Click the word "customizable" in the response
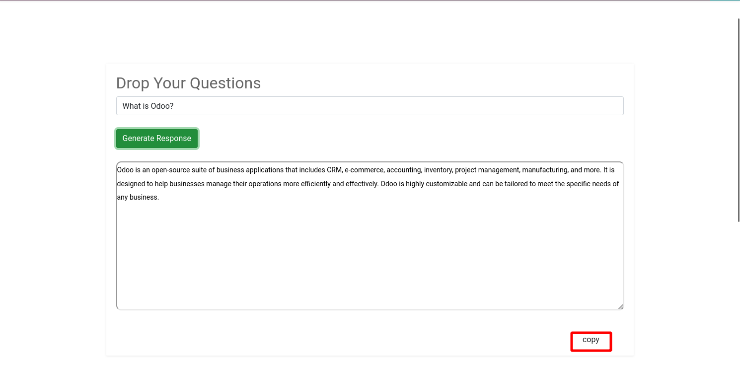 (443, 184)
